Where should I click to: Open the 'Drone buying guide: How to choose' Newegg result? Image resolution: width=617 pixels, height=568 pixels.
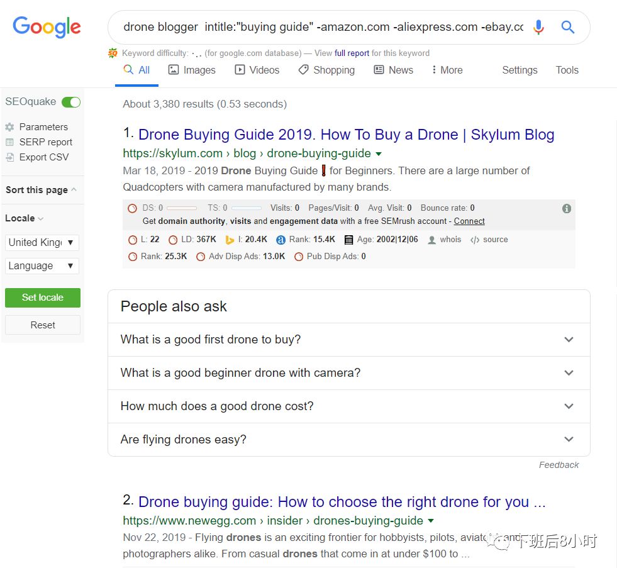[342, 502]
